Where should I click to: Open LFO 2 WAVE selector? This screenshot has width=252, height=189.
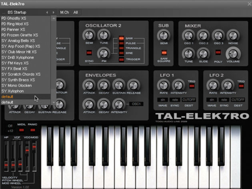click(x=212, y=100)
